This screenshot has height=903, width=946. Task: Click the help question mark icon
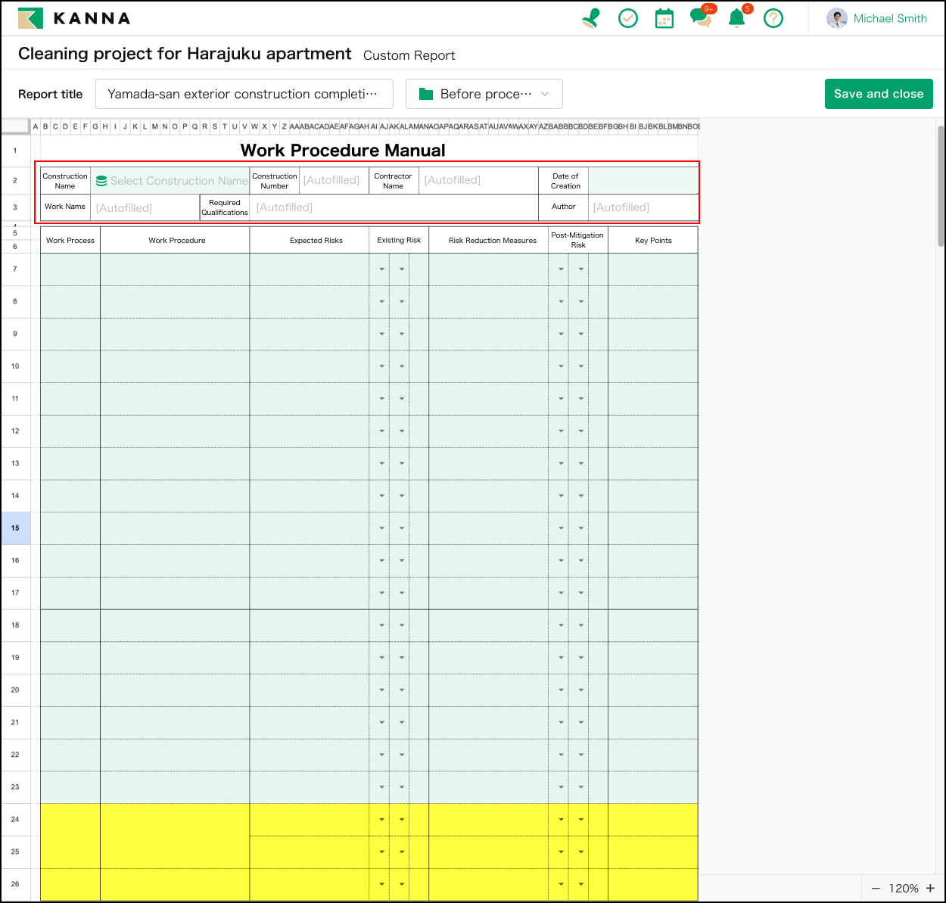click(773, 18)
